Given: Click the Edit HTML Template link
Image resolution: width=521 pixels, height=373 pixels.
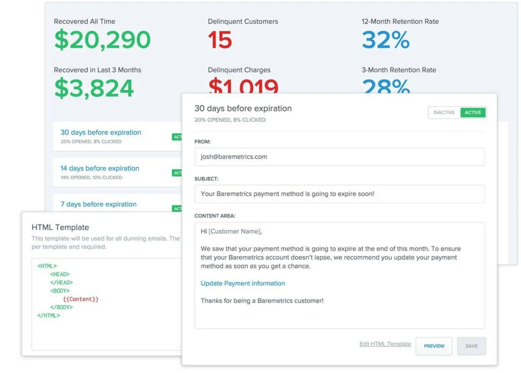Looking at the screenshot, I should click(x=385, y=344).
